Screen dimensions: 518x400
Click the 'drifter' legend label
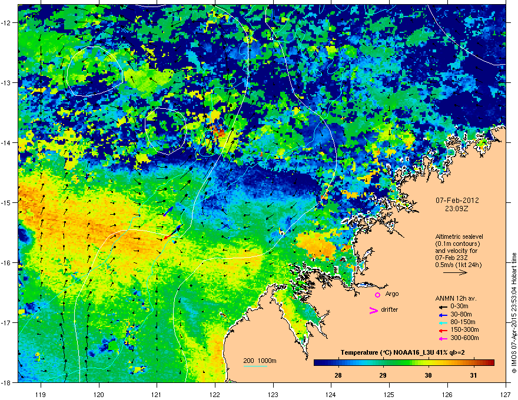390,309
